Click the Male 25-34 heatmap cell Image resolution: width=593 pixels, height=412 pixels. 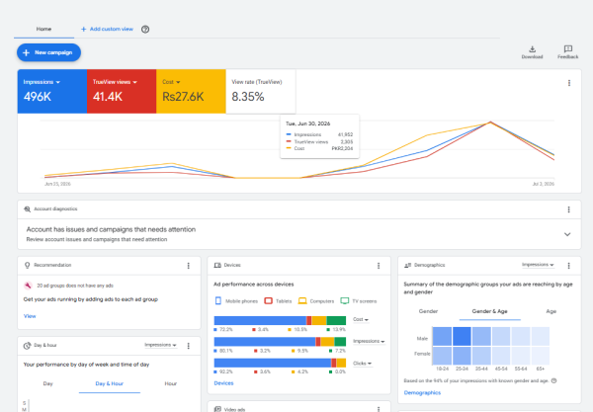[x=462, y=336]
